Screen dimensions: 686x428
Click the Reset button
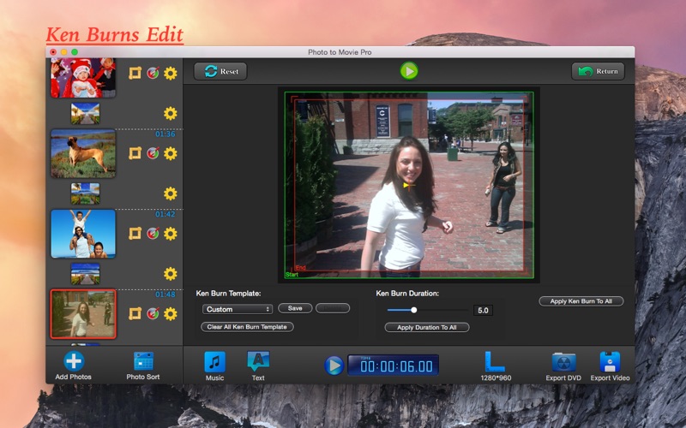tap(220, 71)
